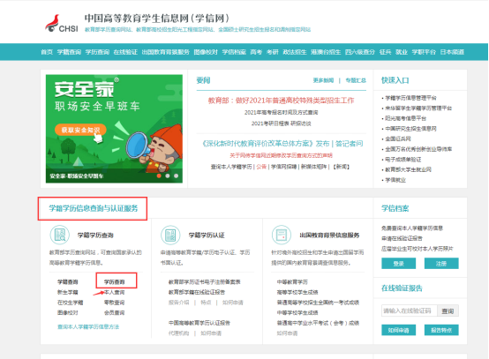The width and height of the screenshot is (489, 359).
Task: Open the 查询本人学籍学历信息方法 link
Action: coord(88,326)
